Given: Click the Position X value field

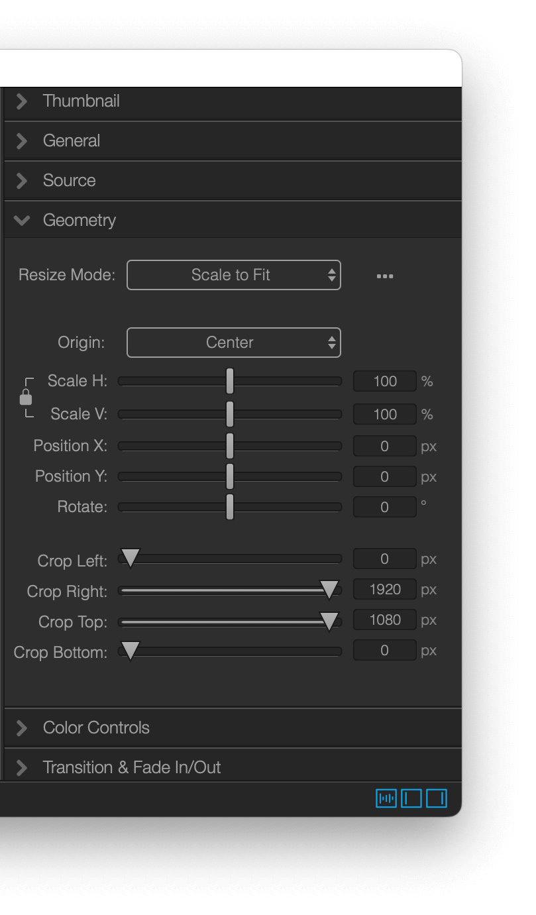Looking at the screenshot, I should (385, 447).
